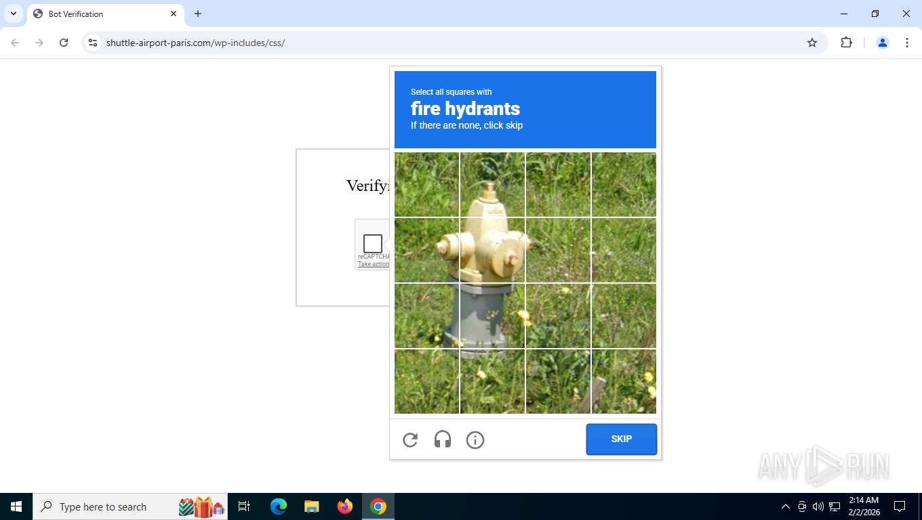Click the camera tray icon
This screenshot has width=922, height=520.
802,506
